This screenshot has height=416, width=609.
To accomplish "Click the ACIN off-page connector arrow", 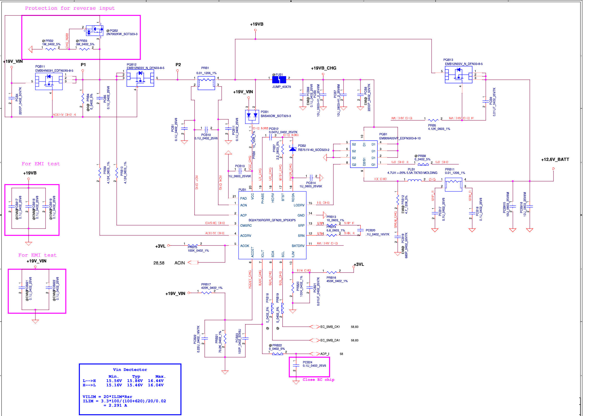I will 193,262.
